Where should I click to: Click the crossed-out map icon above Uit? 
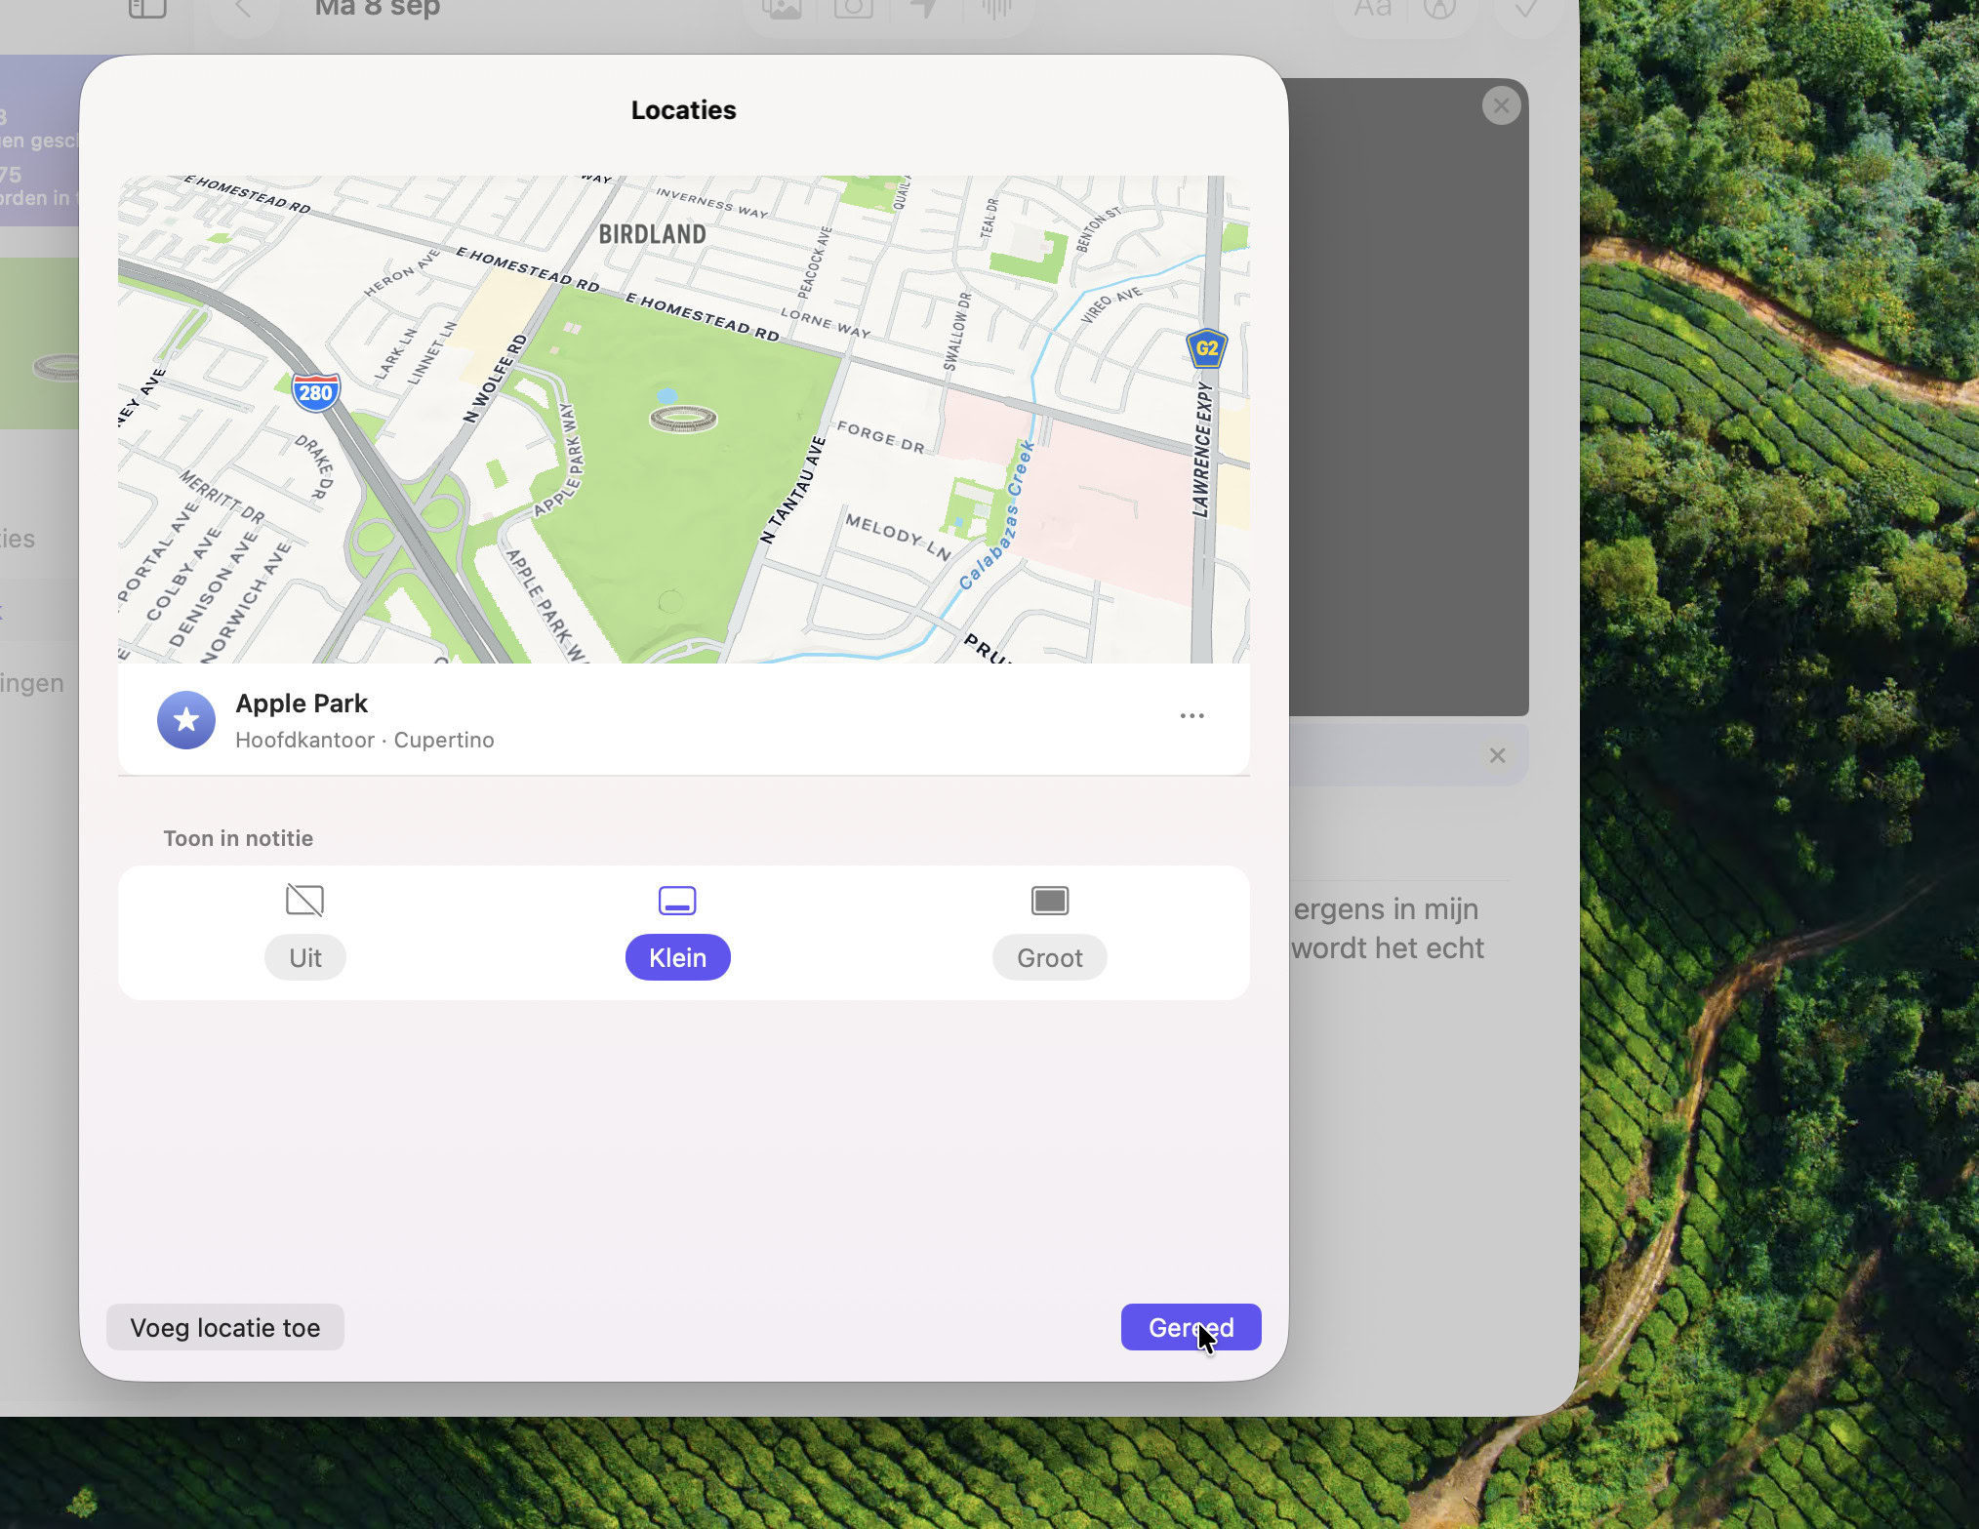pyautogui.click(x=304, y=900)
